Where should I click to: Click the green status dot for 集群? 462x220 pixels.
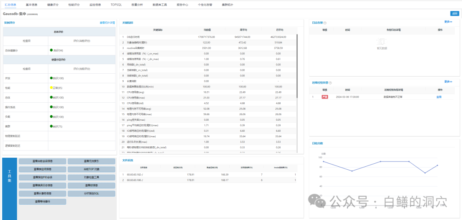point(51,126)
